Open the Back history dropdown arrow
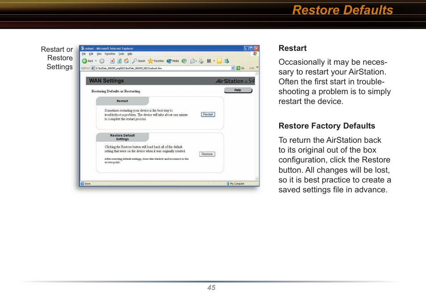 point(96,61)
